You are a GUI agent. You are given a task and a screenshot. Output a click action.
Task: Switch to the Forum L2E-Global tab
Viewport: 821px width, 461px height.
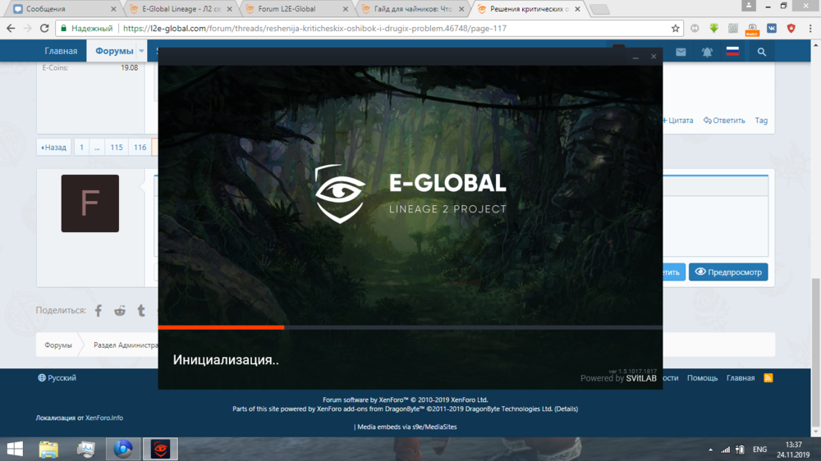tap(287, 9)
